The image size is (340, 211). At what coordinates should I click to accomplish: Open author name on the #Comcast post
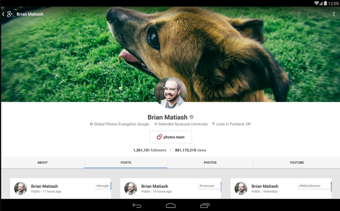[155, 186]
